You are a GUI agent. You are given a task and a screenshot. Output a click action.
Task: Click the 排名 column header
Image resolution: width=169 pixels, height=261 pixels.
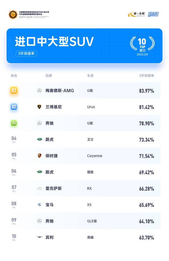tap(14, 76)
